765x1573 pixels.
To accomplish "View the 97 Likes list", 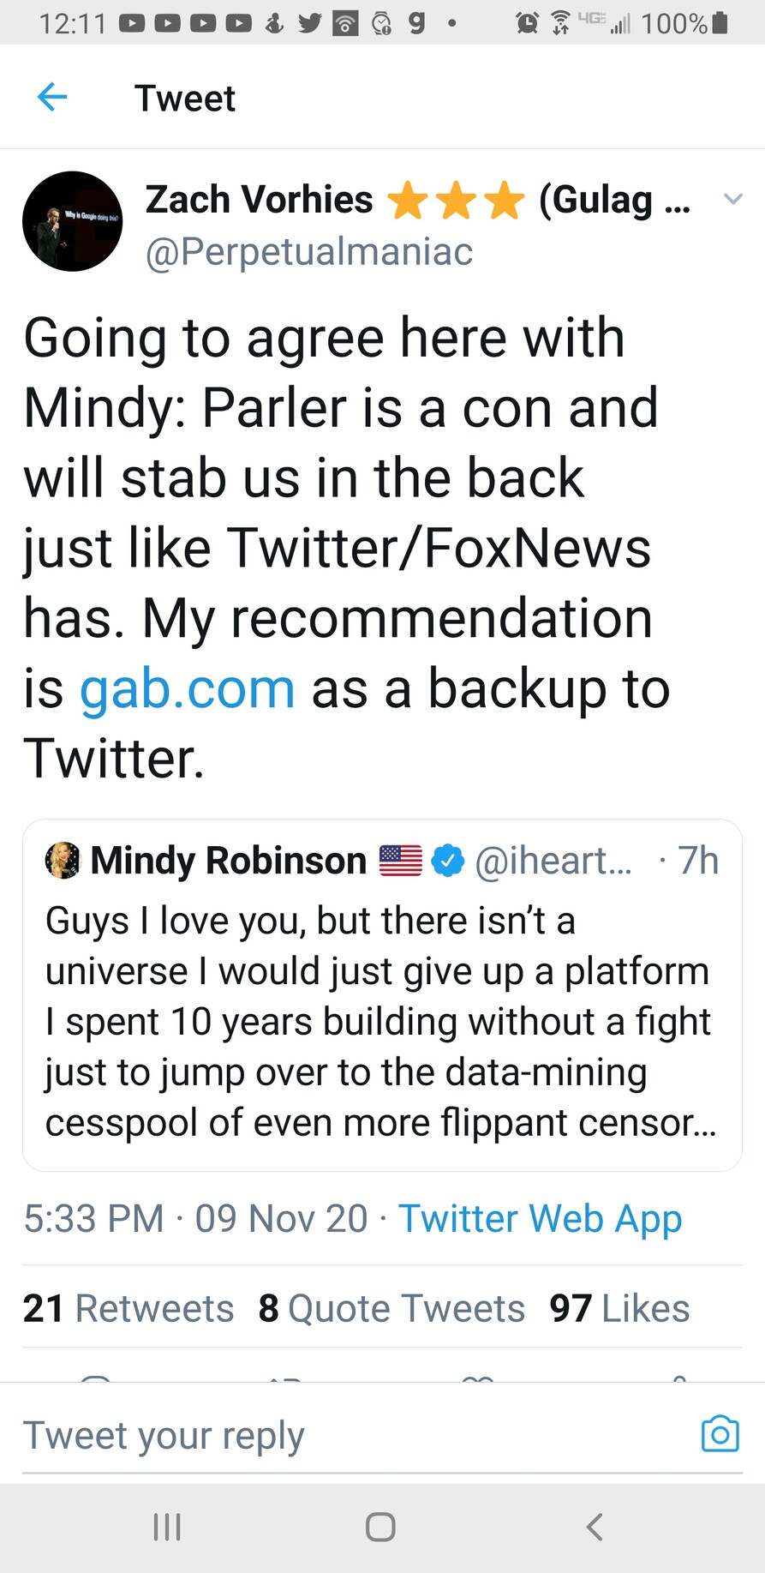I will [x=619, y=1308].
